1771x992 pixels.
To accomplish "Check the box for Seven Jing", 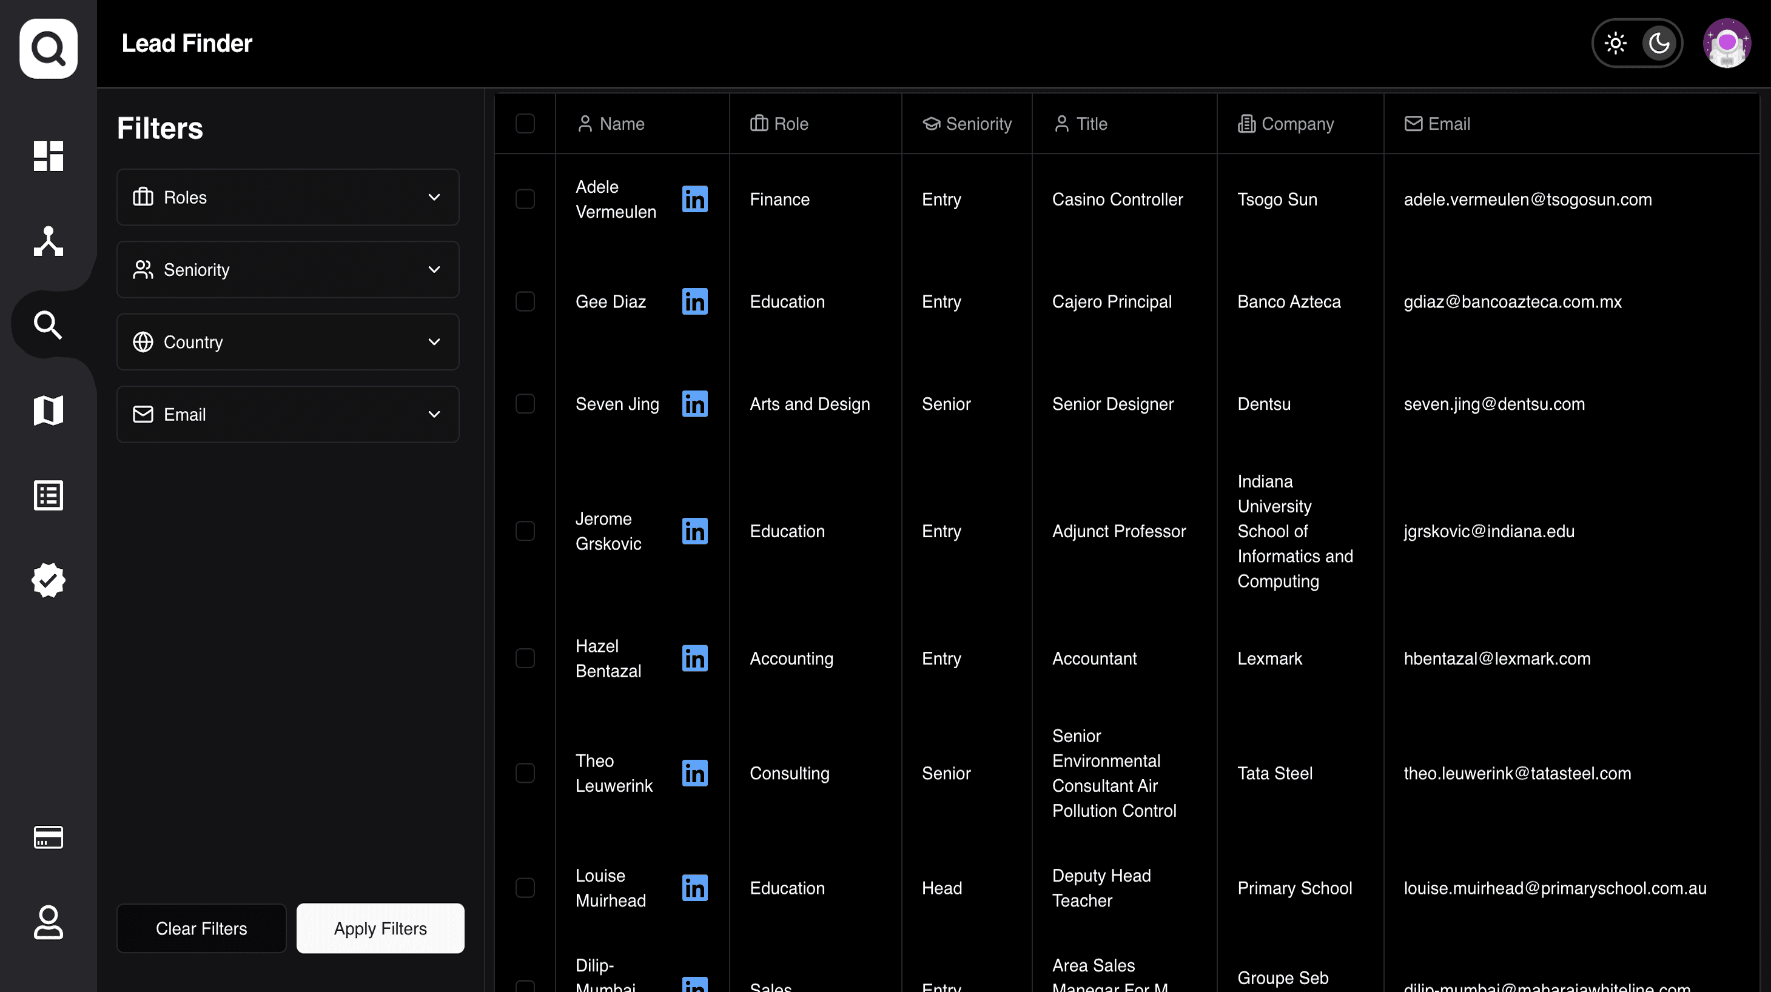I will pyautogui.click(x=525, y=404).
